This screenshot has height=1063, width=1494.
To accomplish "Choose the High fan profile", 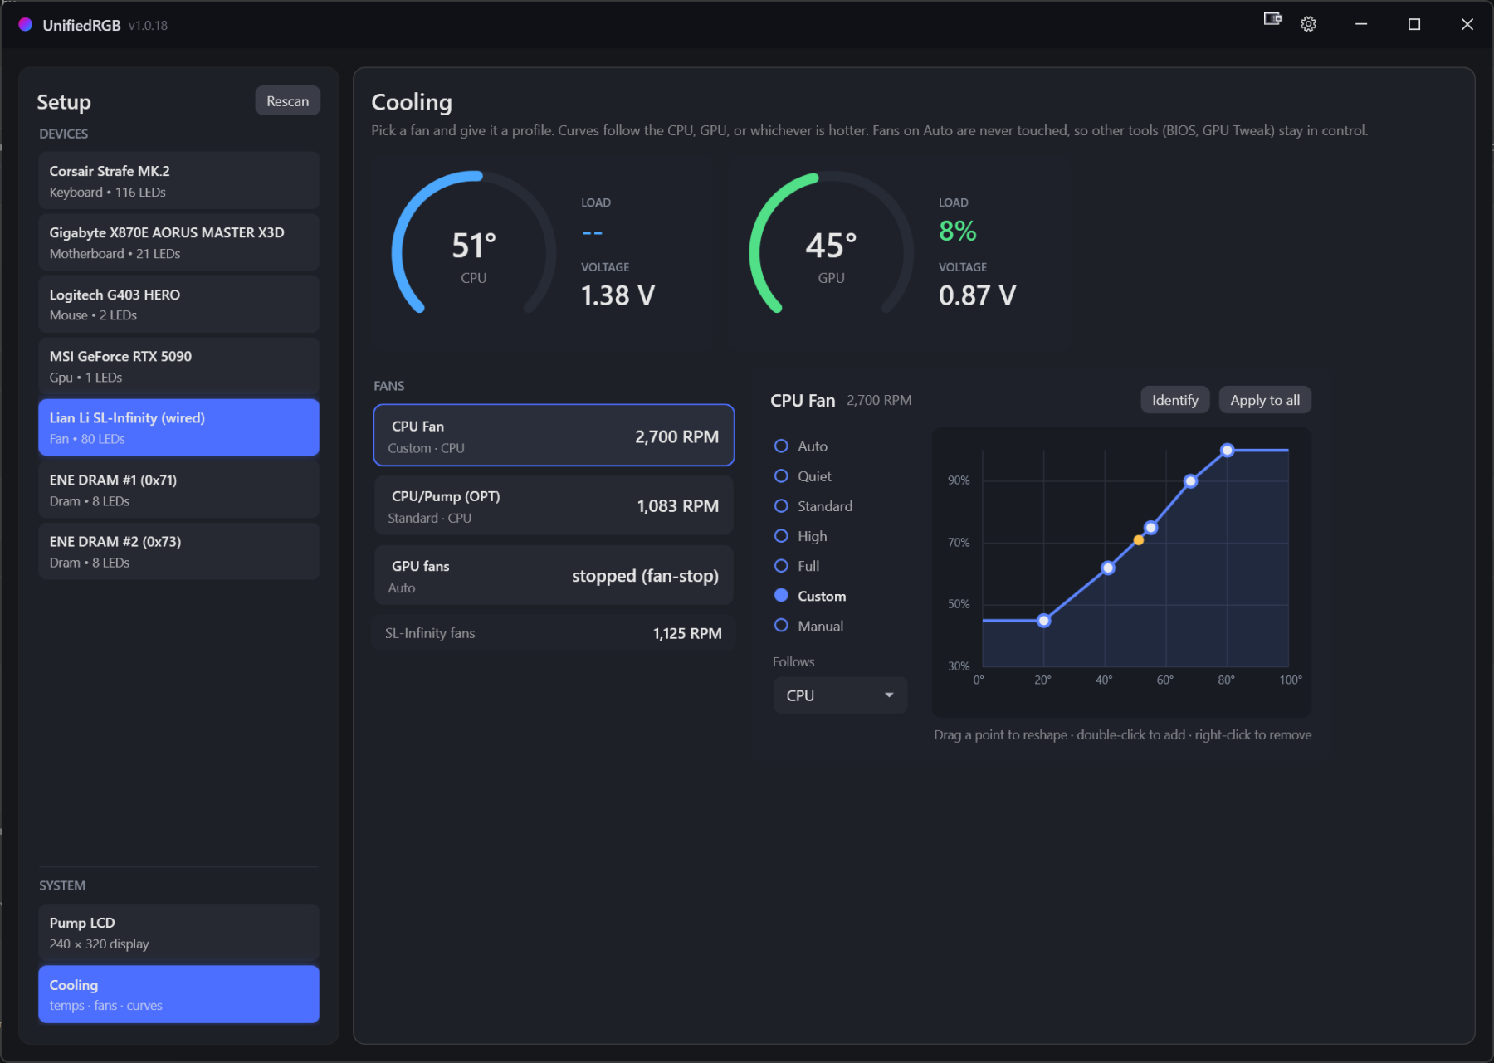I will (x=801, y=536).
